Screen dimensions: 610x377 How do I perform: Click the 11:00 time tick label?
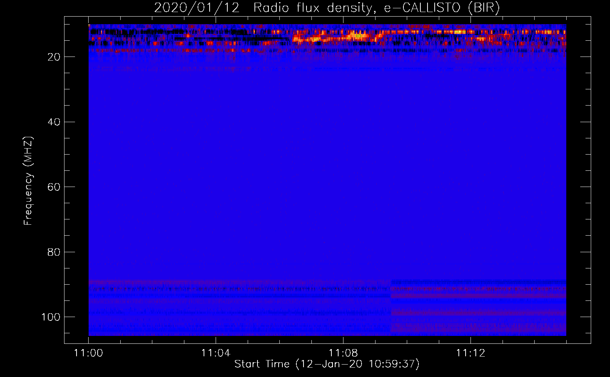pos(89,353)
